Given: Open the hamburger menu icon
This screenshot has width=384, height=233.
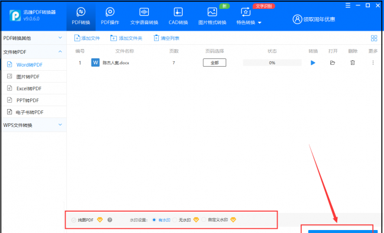Looking at the screenshot, I should coord(348,5).
